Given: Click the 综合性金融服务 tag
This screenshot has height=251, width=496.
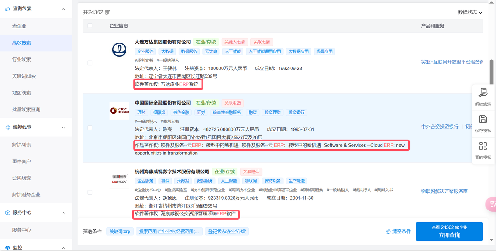Looking at the screenshot, I should (x=227, y=112).
